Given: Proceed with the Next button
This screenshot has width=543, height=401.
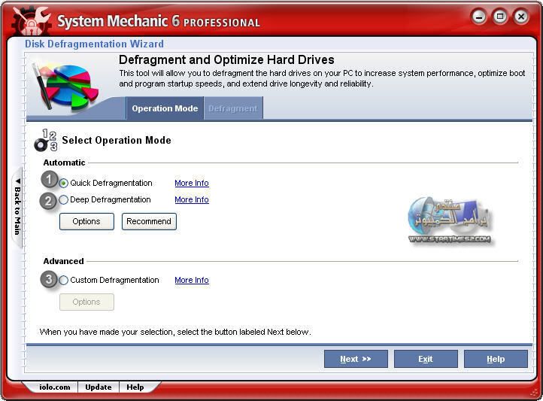Looking at the screenshot, I should pos(356,359).
